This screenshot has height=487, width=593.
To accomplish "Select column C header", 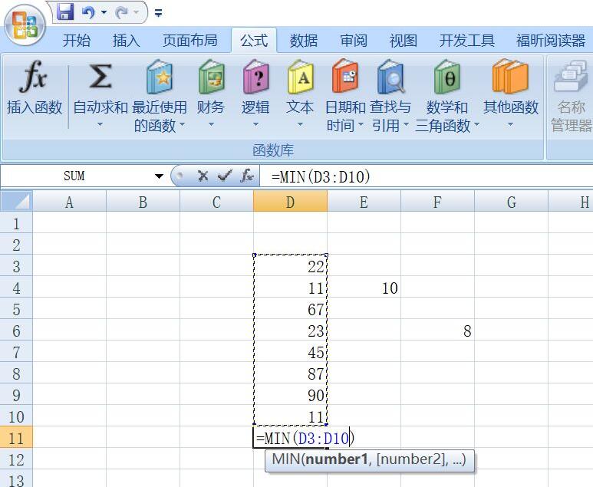I will tap(216, 202).
